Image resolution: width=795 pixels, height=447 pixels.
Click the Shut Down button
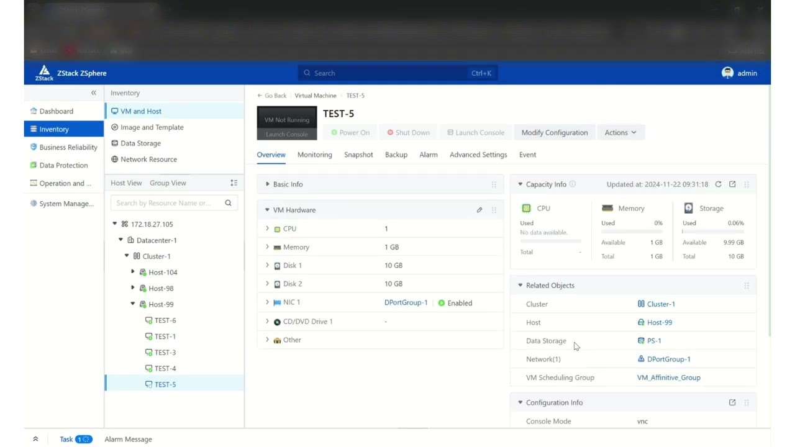pos(408,132)
